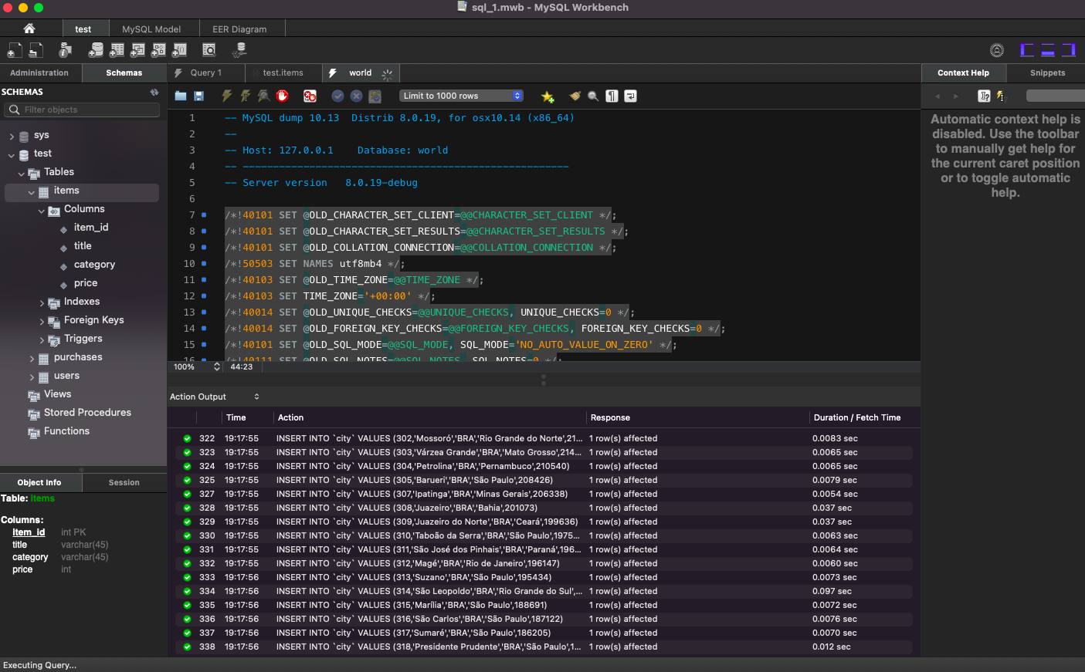Execute statement under keyboard cursor
The height and width of the screenshot is (672, 1085).
coord(245,96)
